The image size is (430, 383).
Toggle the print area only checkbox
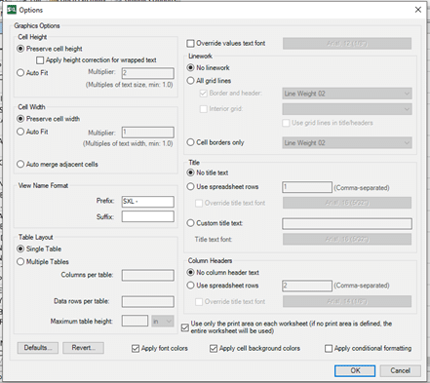click(185, 327)
